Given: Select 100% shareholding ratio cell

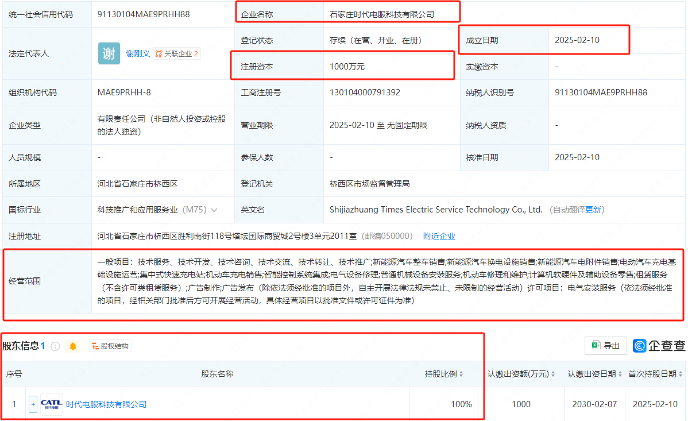Looking at the screenshot, I should (x=461, y=404).
